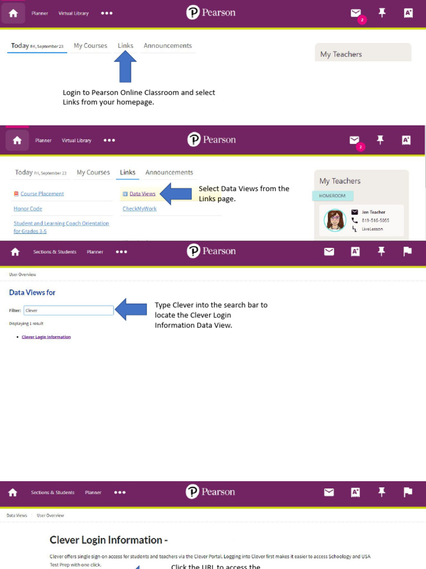426x569 pixels.
Task: Click the flag icon on the Clever Login Information page
Action: (408, 492)
